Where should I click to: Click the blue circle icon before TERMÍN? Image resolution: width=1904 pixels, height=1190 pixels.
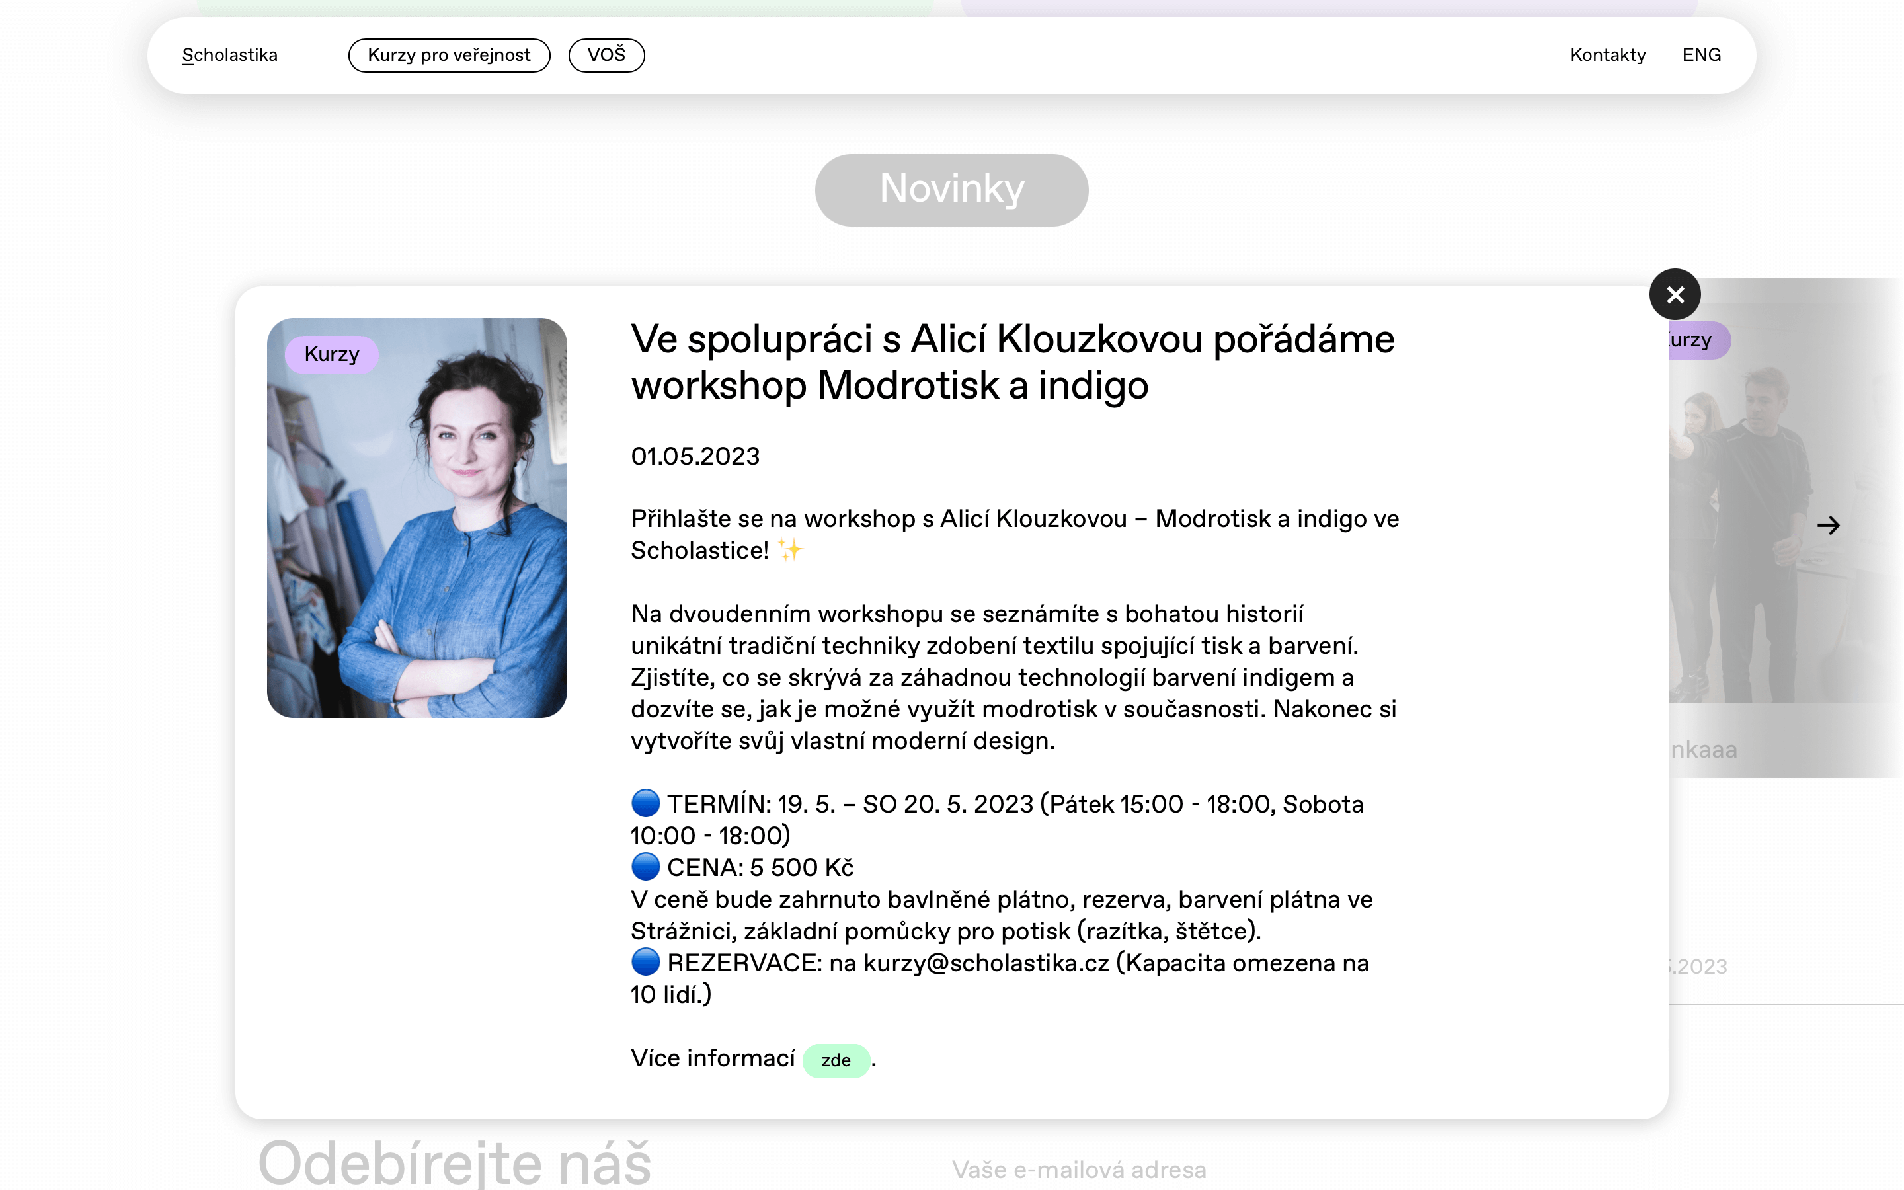pos(645,803)
